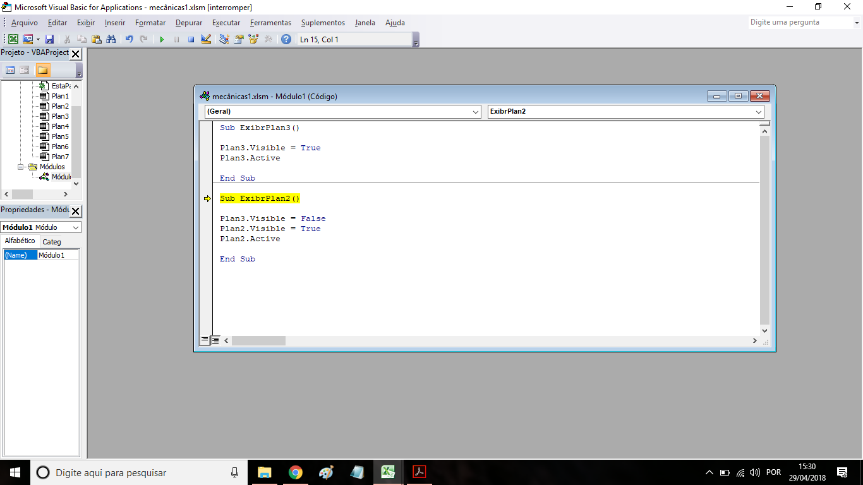Open the (Geral) object dropdown
This screenshot has height=485, width=863.
[476, 112]
